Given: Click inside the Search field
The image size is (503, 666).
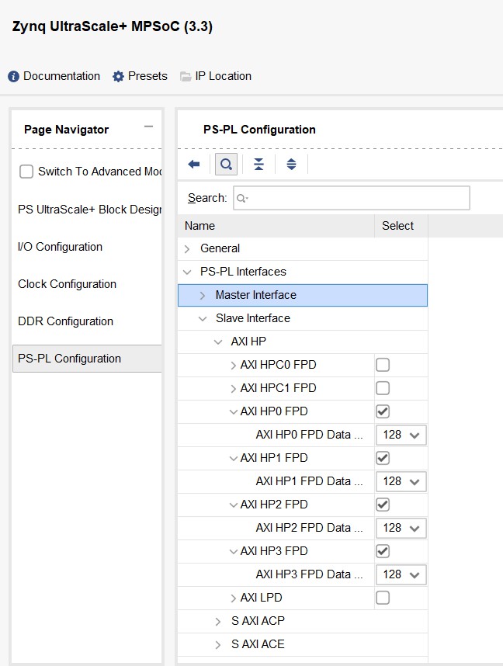Looking at the screenshot, I should pos(349,198).
